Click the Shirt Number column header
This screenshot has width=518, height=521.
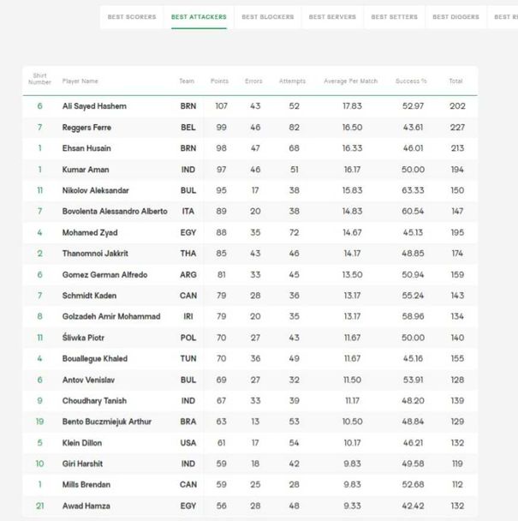pyautogui.click(x=39, y=80)
